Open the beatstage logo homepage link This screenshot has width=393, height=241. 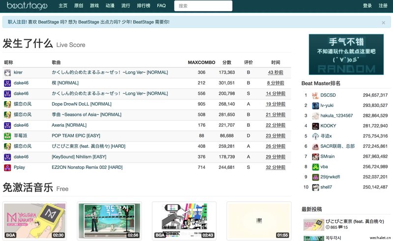tap(27, 5)
